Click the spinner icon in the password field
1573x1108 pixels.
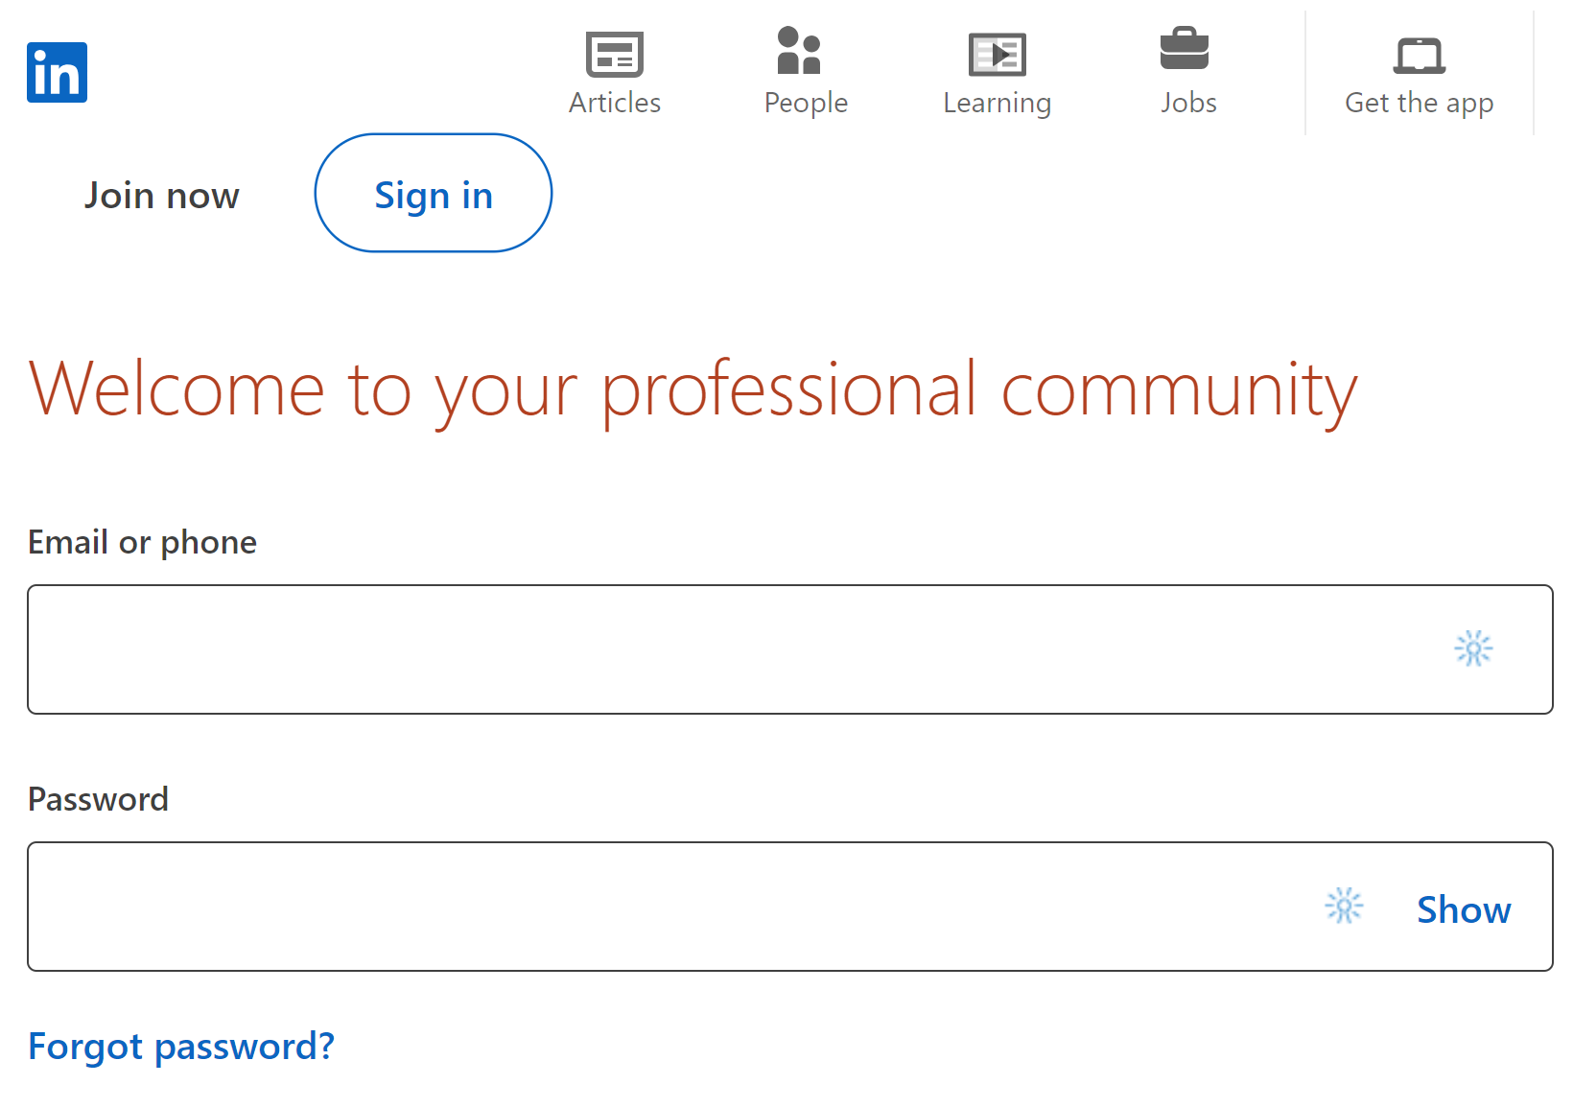(x=1345, y=906)
